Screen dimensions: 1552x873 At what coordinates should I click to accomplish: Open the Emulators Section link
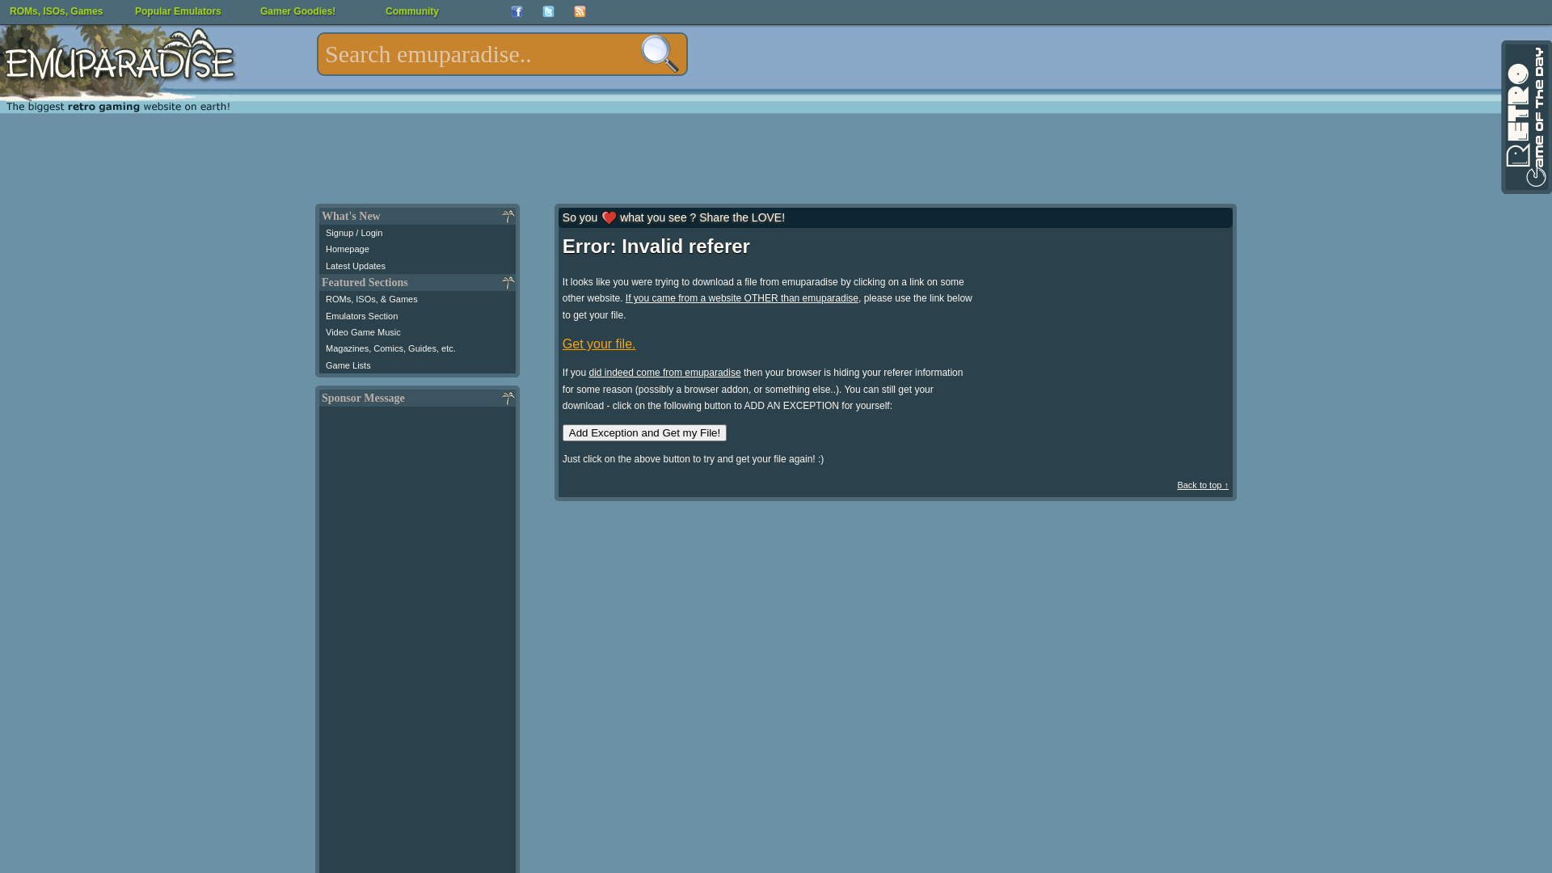point(361,316)
